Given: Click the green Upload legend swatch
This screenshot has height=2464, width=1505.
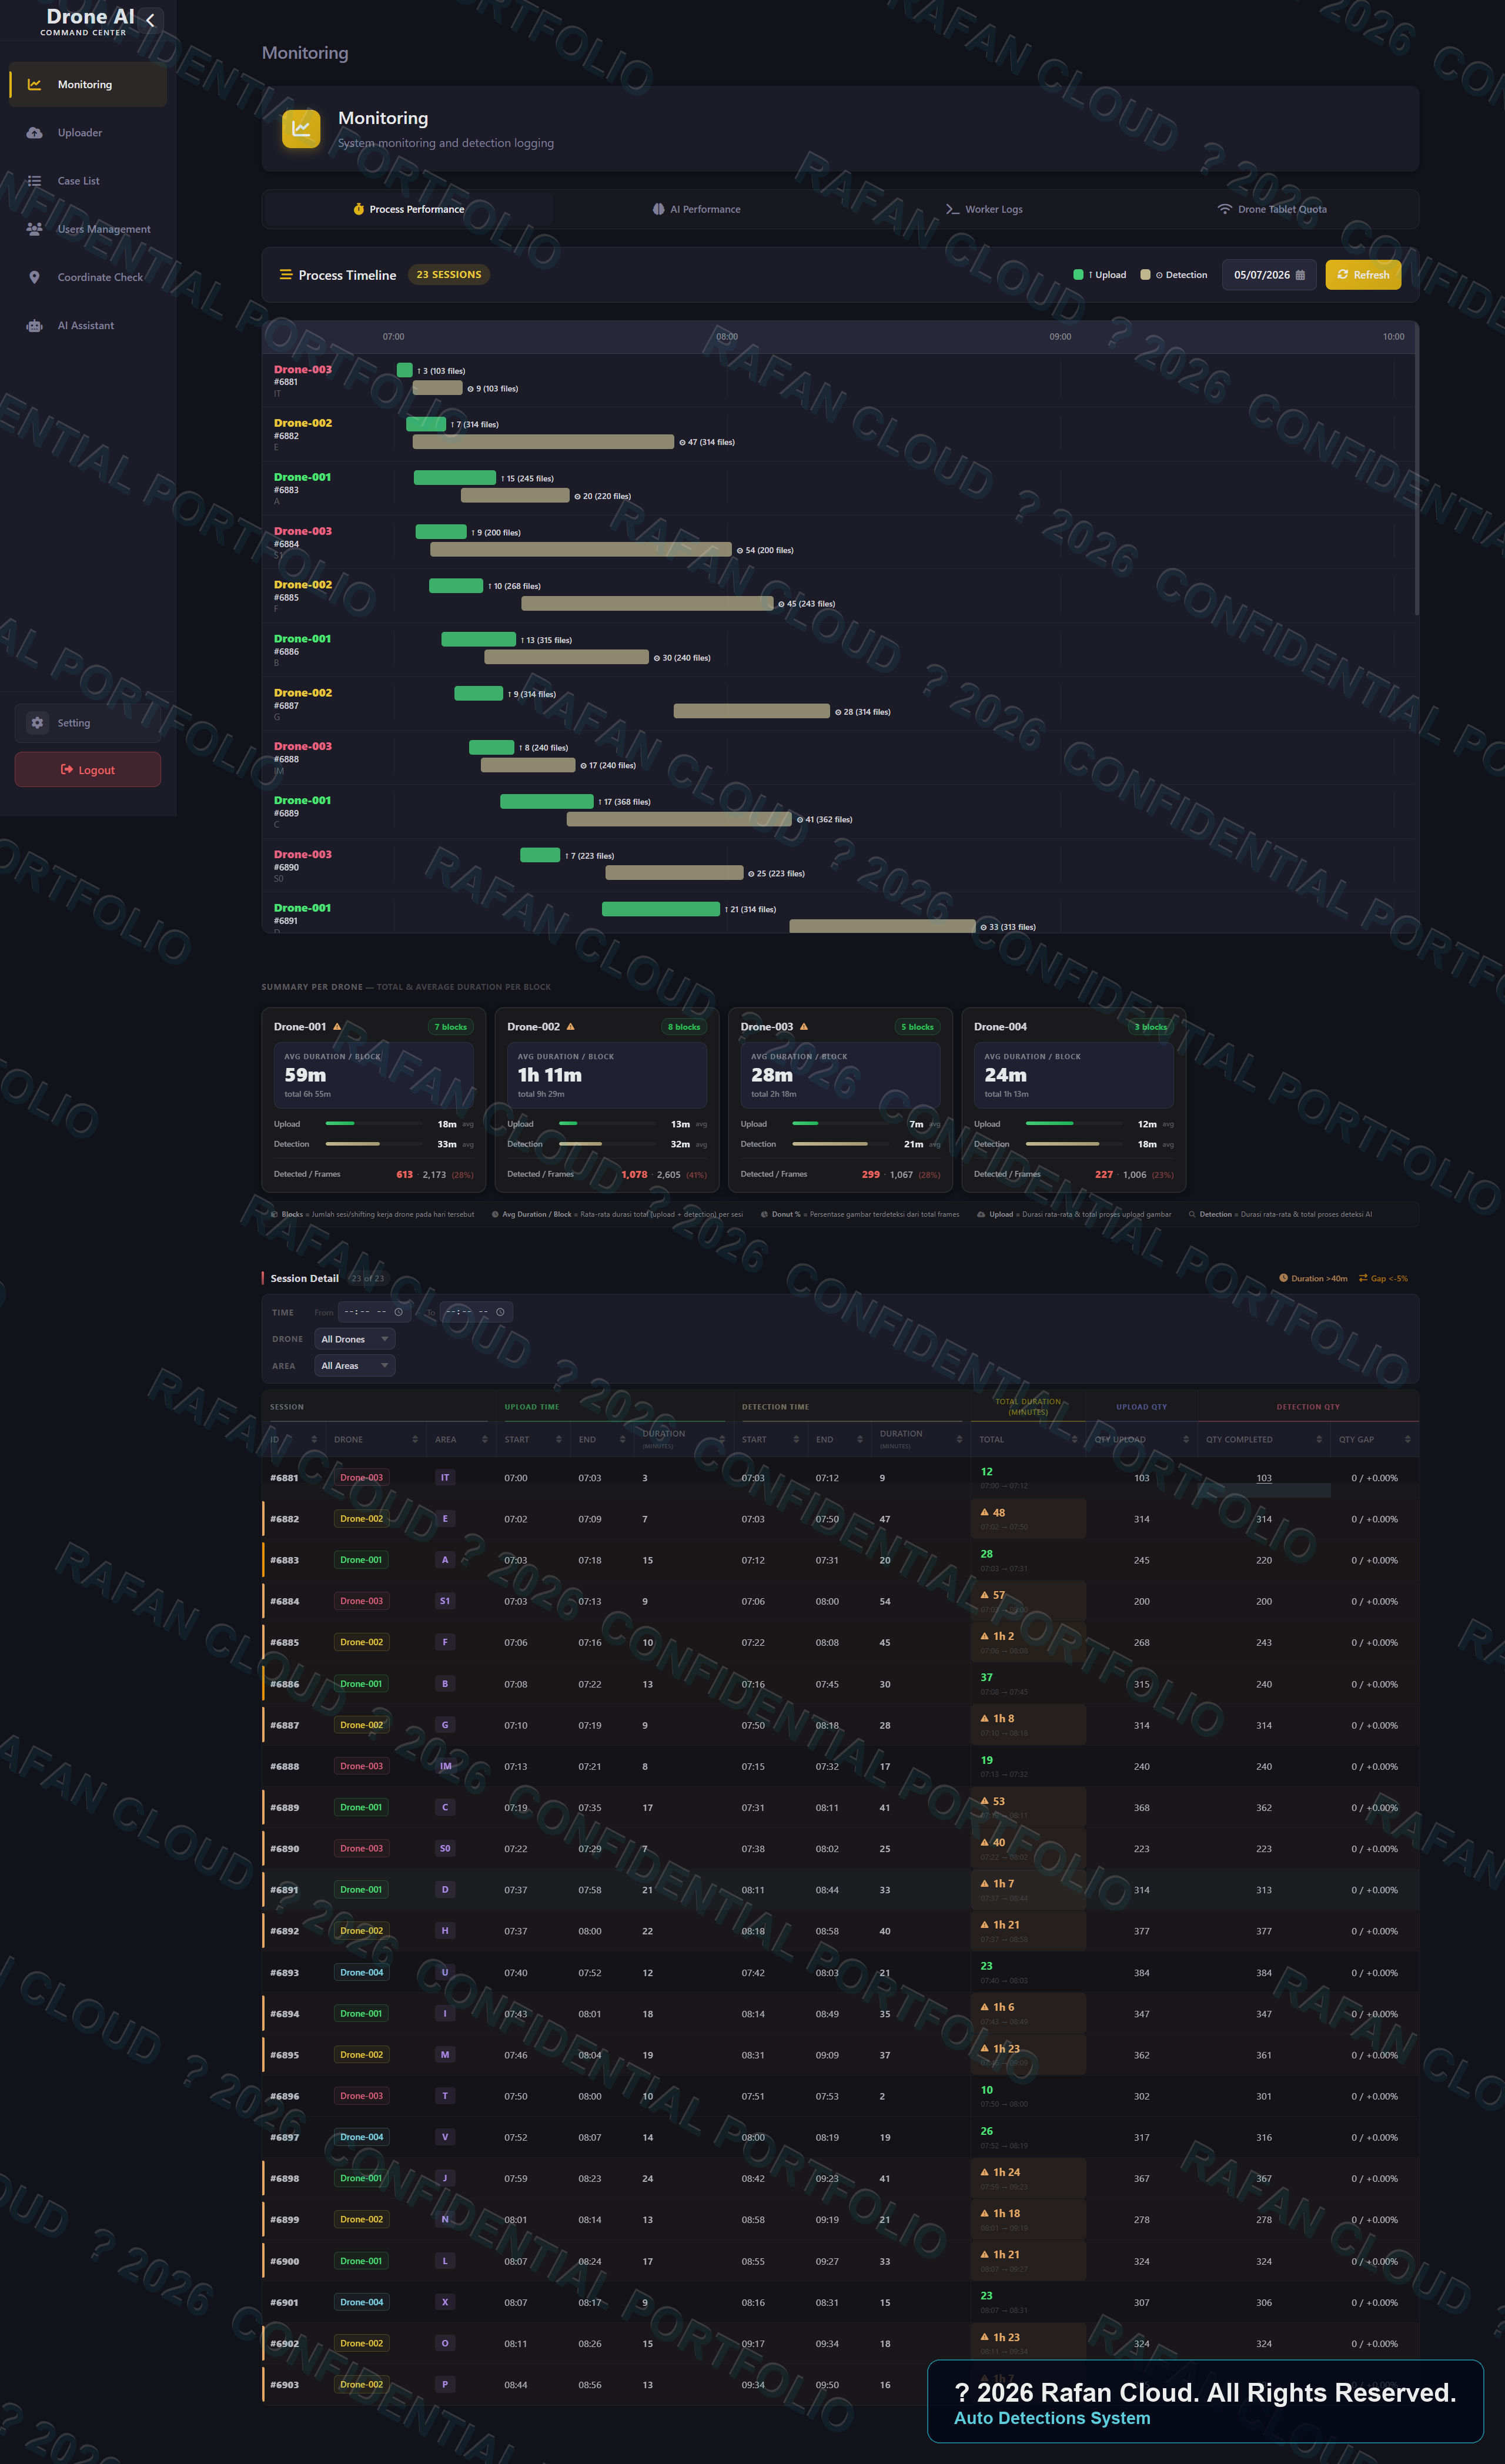Looking at the screenshot, I should point(1078,275).
